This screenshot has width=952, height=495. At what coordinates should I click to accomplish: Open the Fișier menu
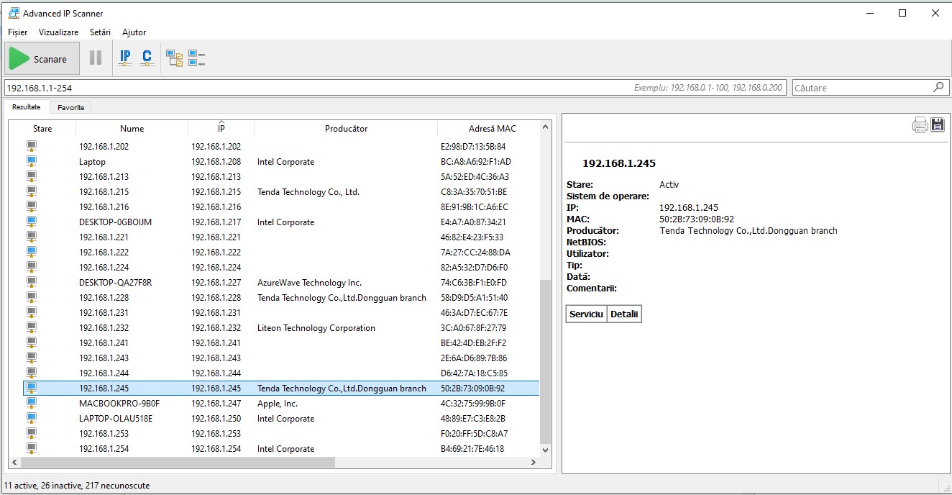tap(17, 32)
